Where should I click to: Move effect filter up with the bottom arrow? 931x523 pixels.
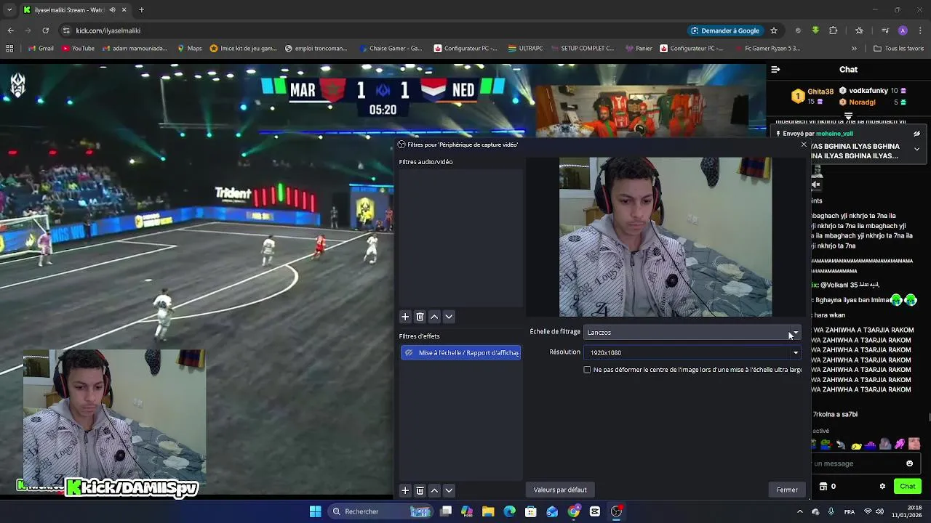434,490
